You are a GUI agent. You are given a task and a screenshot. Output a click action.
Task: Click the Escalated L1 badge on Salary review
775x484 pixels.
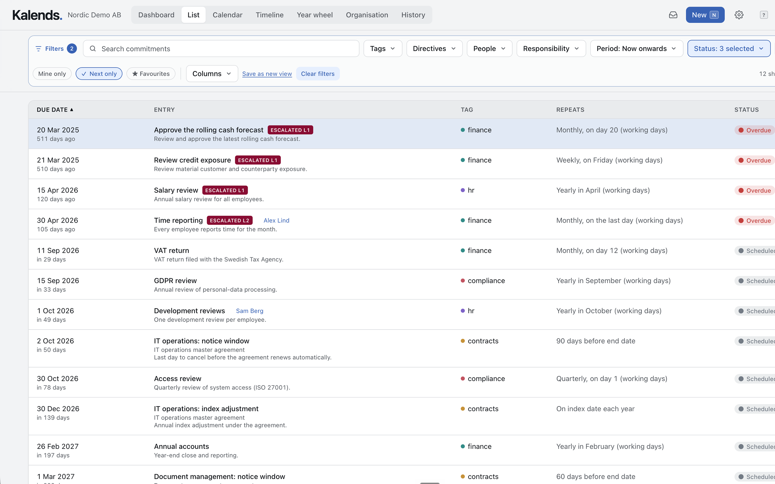[225, 190]
